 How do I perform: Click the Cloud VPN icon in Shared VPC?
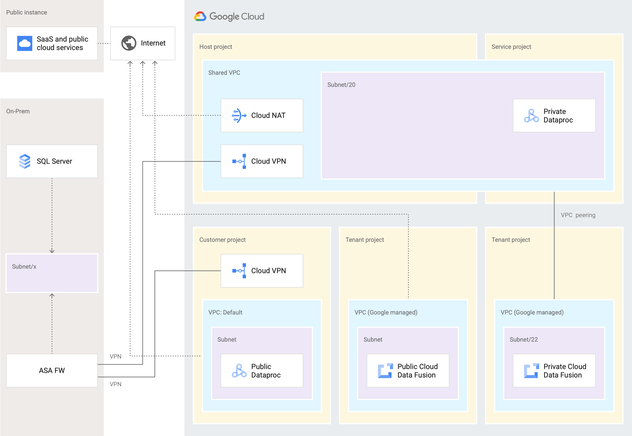tap(239, 161)
